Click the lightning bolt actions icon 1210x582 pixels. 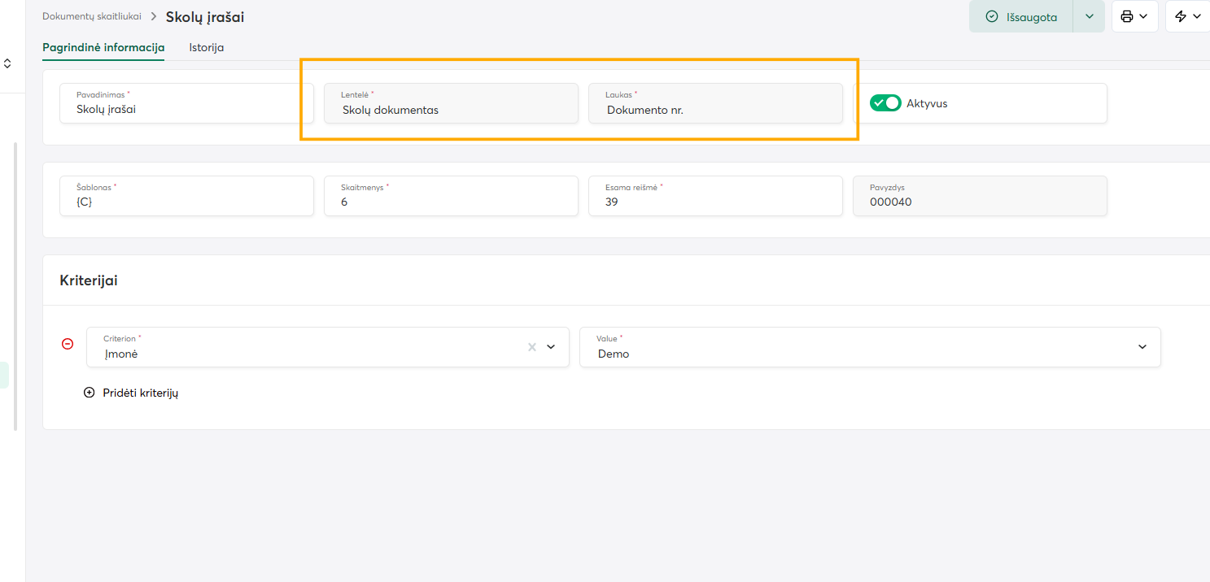pos(1181,16)
